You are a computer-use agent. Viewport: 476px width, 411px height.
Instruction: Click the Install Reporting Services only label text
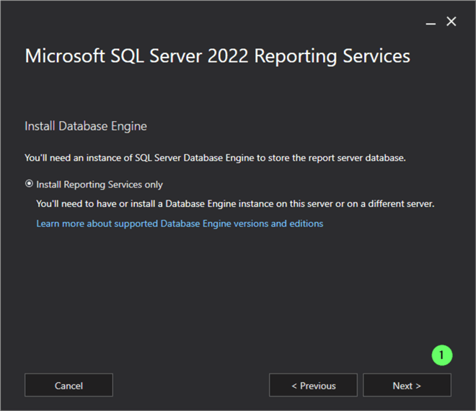pos(100,184)
